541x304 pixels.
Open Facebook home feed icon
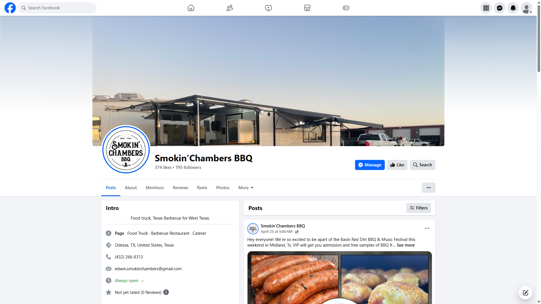tap(191, 8)
